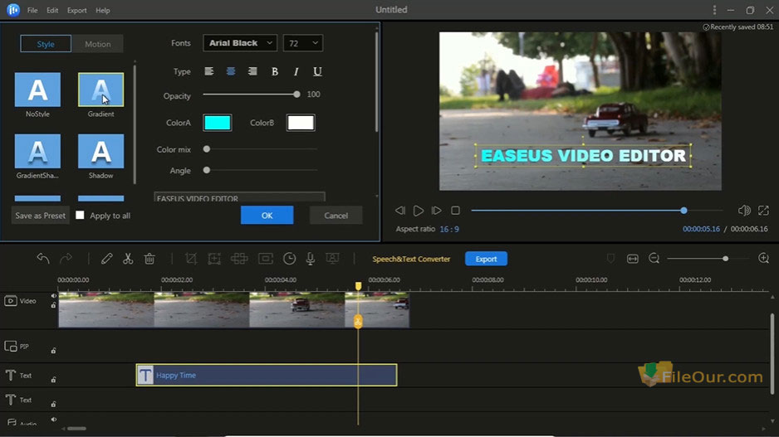This screenshot has width=779, height=437.
Task: Toggle second Text track lock
Action: click(x=54, y=404)
